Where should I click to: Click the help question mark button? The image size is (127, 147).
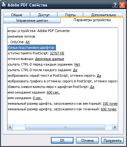point(115,5)
